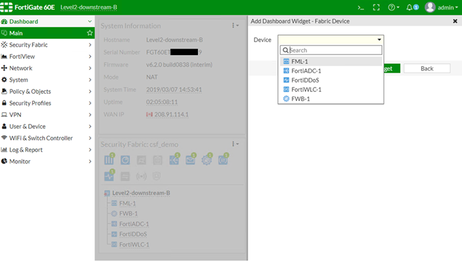This screenshot has height=265, width=462.
Task: Close the Add Dashboard Widget panel
Action: (455, 21)
